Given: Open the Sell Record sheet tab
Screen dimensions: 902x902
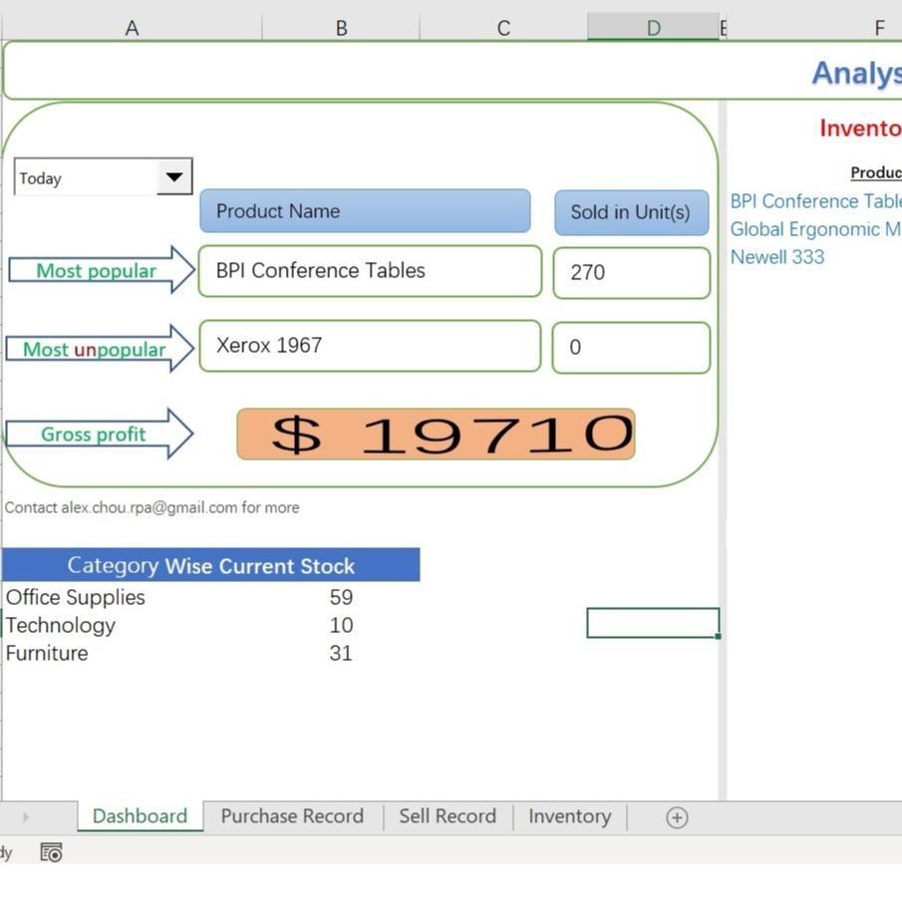Looking at the screenshot, I should 448,816.
